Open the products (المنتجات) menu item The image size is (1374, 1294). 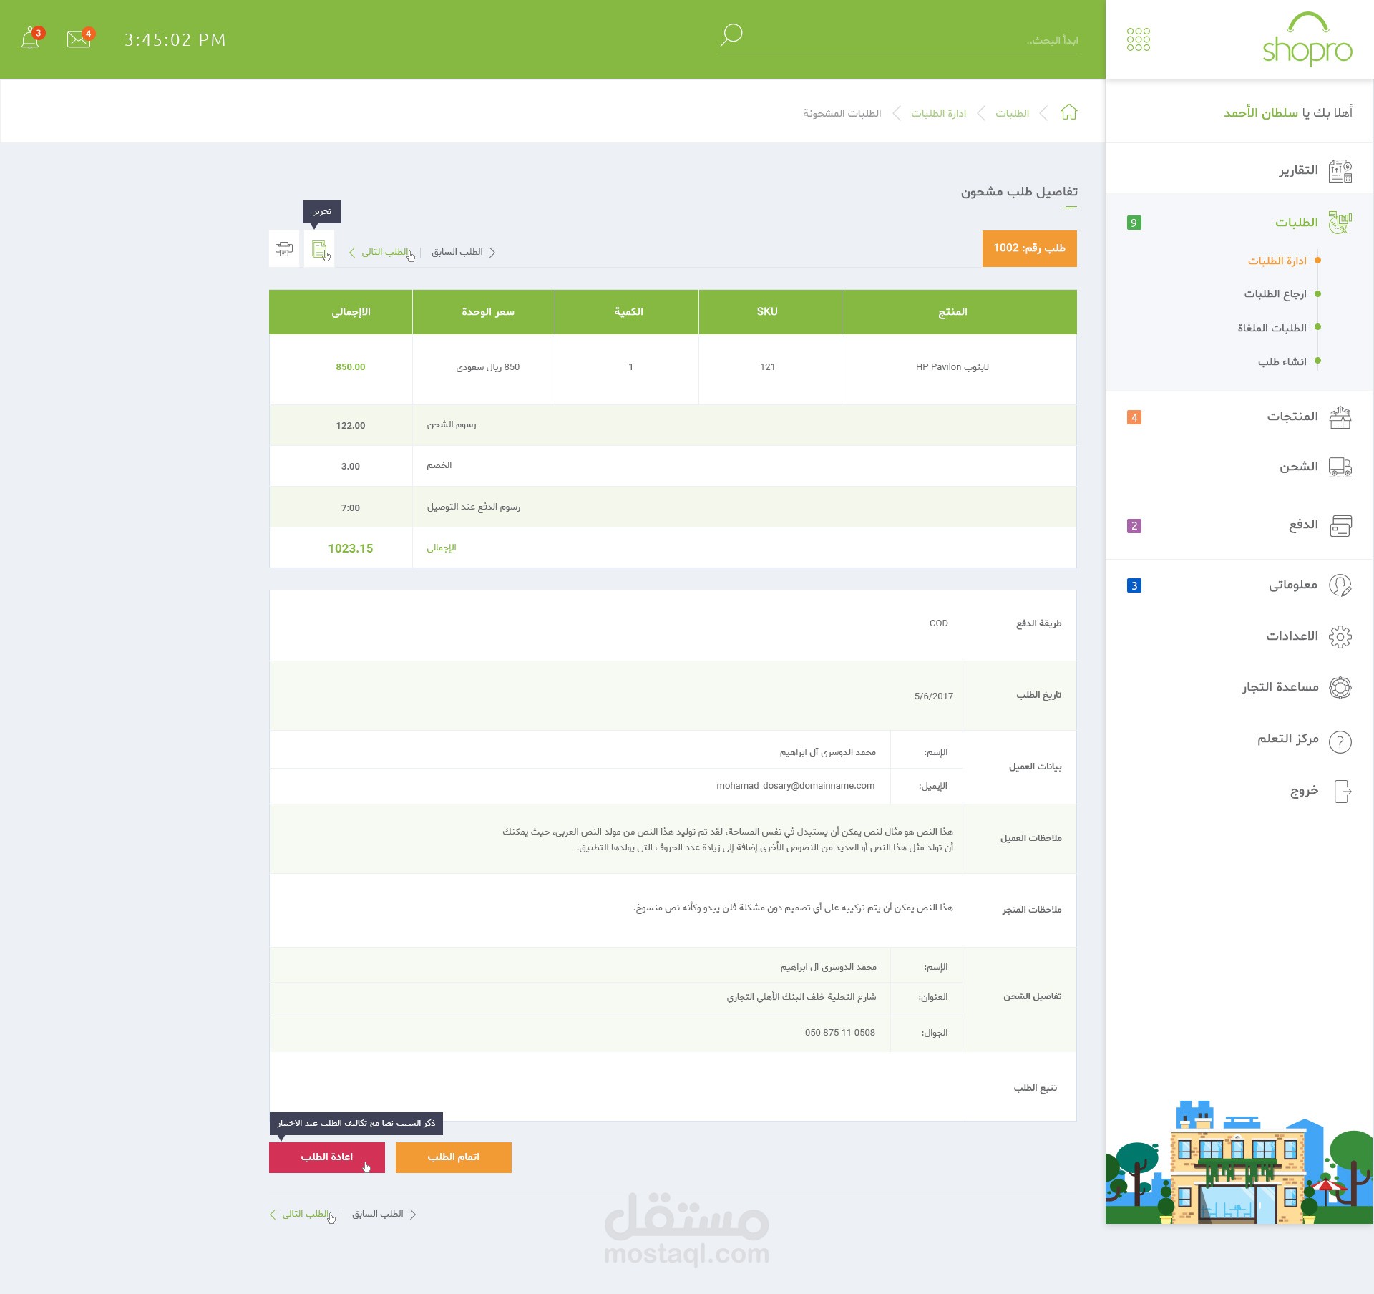click(1292, 417)
